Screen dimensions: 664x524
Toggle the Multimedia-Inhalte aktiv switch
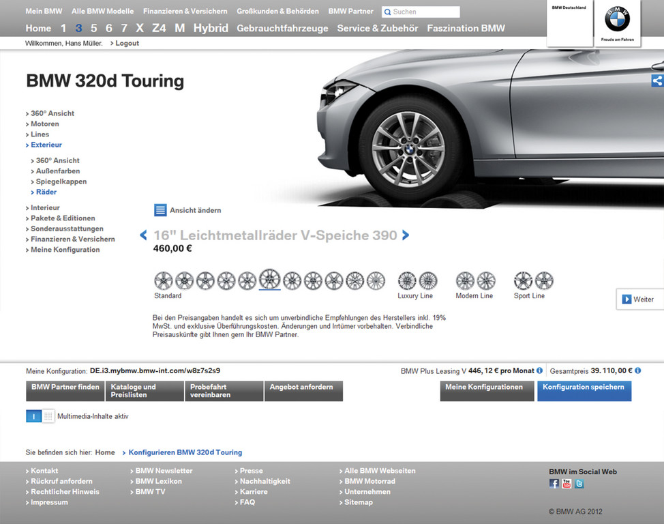(x=40, y=416)
